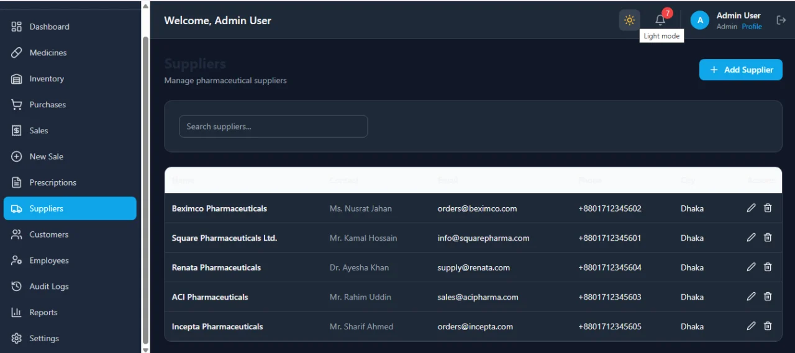Open the Profile link

752,27
